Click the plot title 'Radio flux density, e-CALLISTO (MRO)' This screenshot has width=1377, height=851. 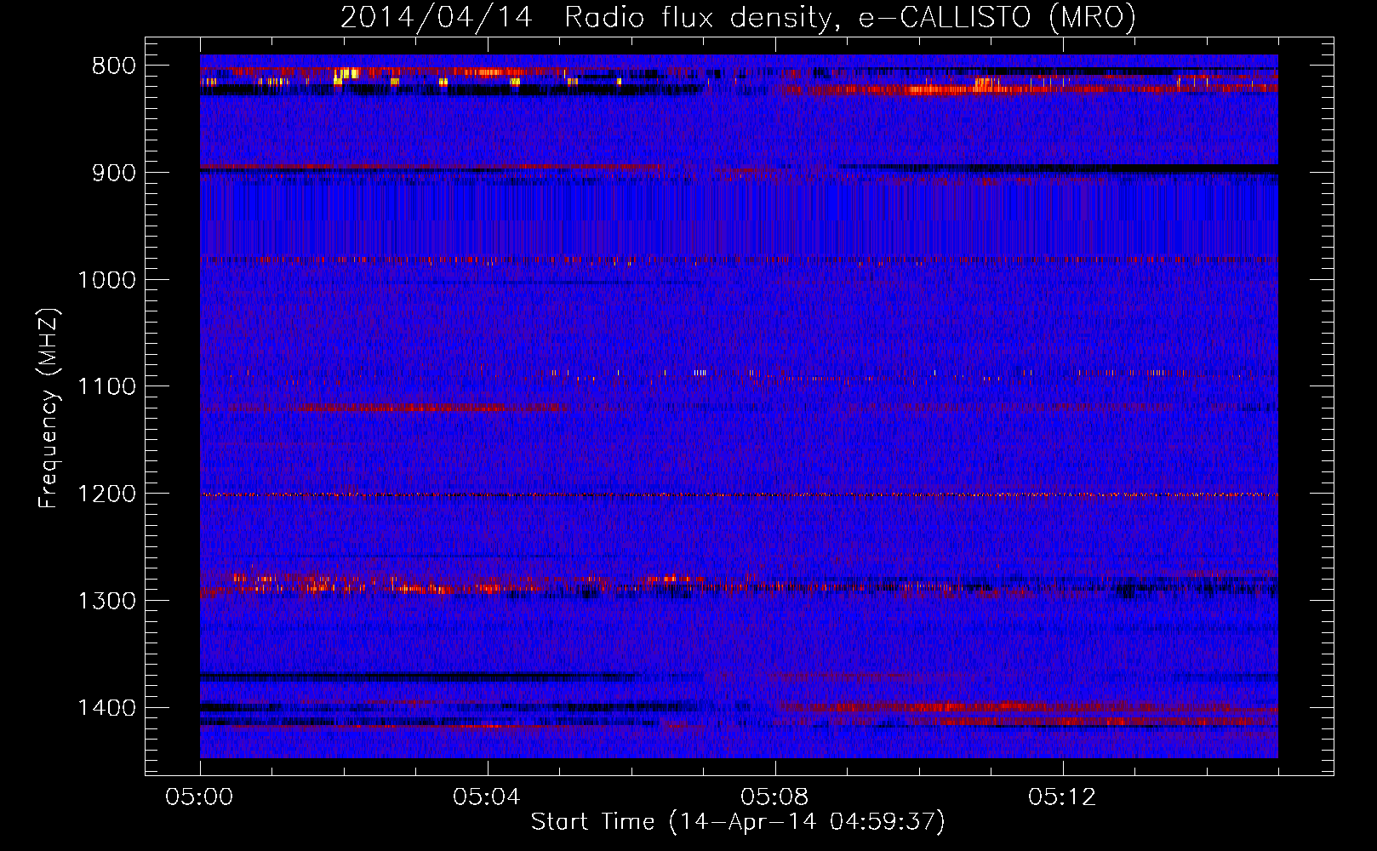850,16
